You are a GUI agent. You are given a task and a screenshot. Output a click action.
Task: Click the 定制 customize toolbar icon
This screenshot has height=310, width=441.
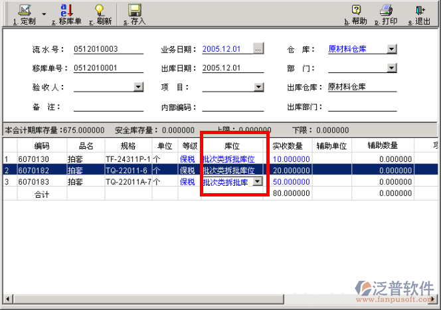[x=24, y=11]
